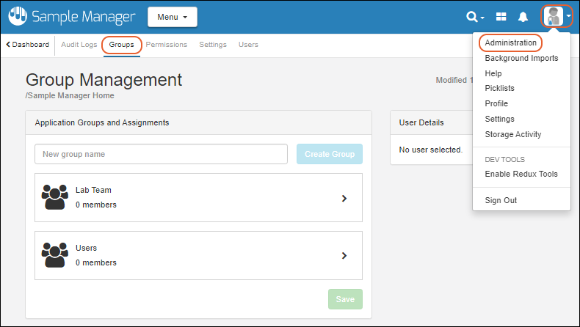This screenshot has width=580, height=327.
Task: Click the Save button
Action: [344, 299]
